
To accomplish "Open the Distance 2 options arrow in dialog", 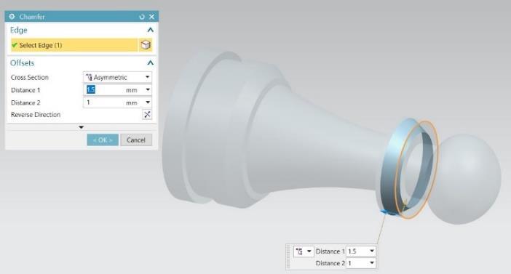I will click(148, 102).
